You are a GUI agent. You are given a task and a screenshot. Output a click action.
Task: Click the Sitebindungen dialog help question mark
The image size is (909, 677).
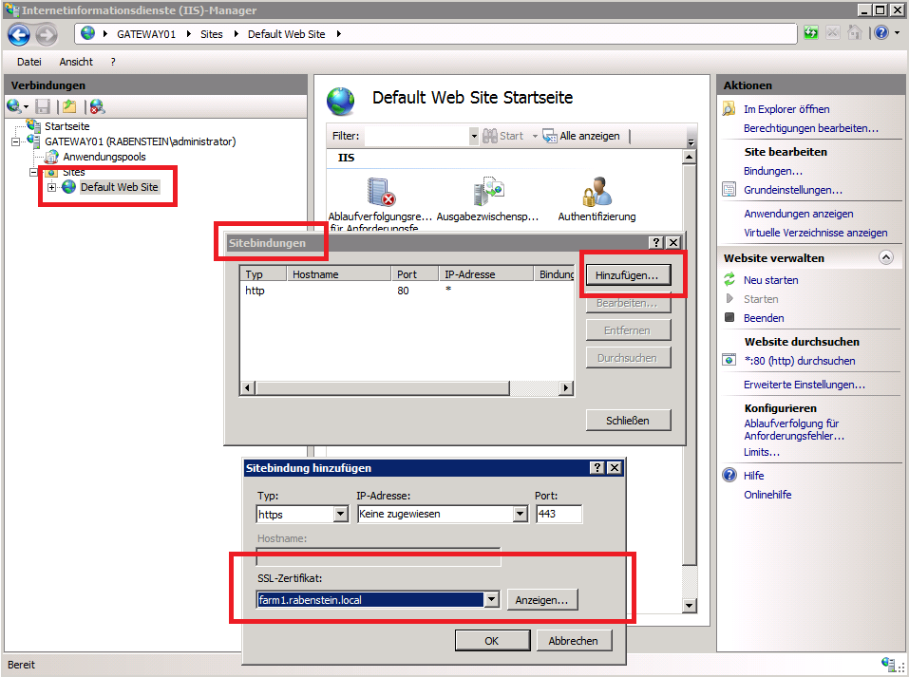tap(656, 243)
